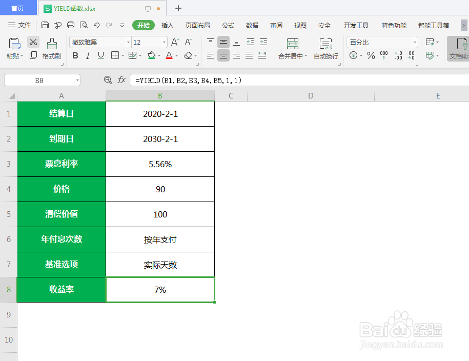469x361 pixels.
Task: Click the open-file icon next to Save
Action: 58,25
